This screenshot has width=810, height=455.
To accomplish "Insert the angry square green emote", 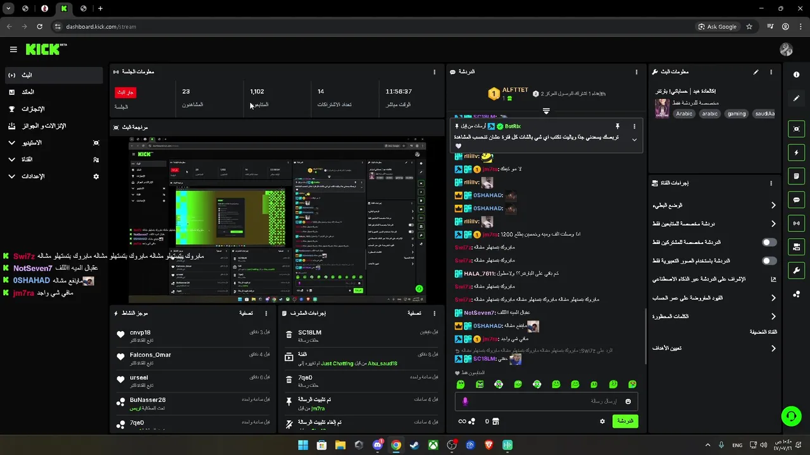I will [x=480, y=384].
